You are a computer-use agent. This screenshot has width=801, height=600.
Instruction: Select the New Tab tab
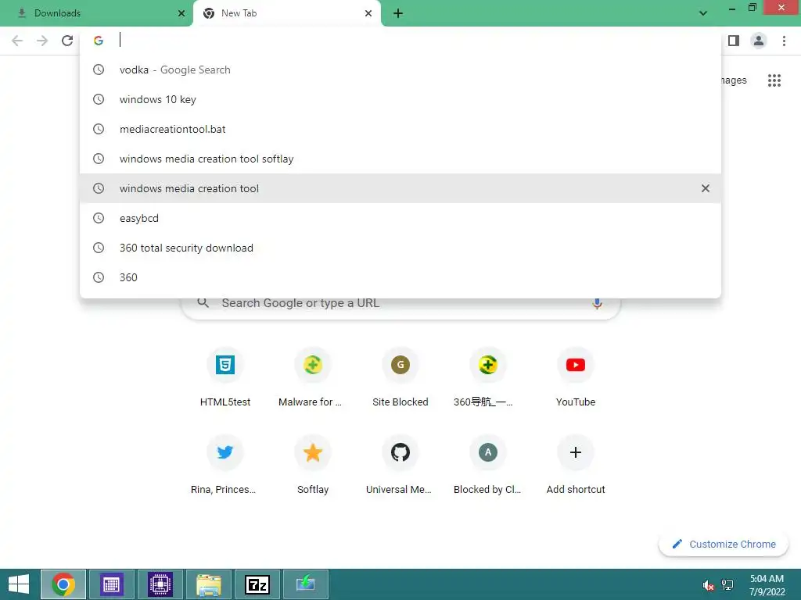pyautogui.click(x=286, y=13)
